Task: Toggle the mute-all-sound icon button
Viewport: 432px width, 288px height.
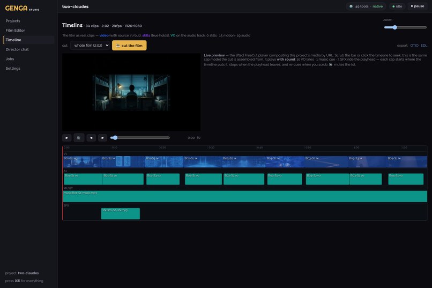Action: [x=79, y=137]
